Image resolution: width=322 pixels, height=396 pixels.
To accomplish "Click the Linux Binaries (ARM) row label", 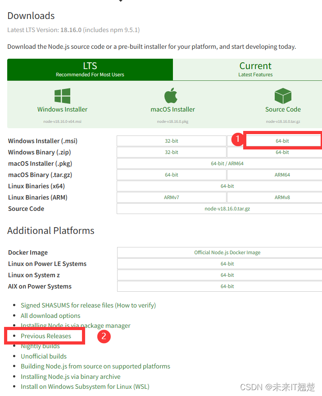I will point(37,197).
